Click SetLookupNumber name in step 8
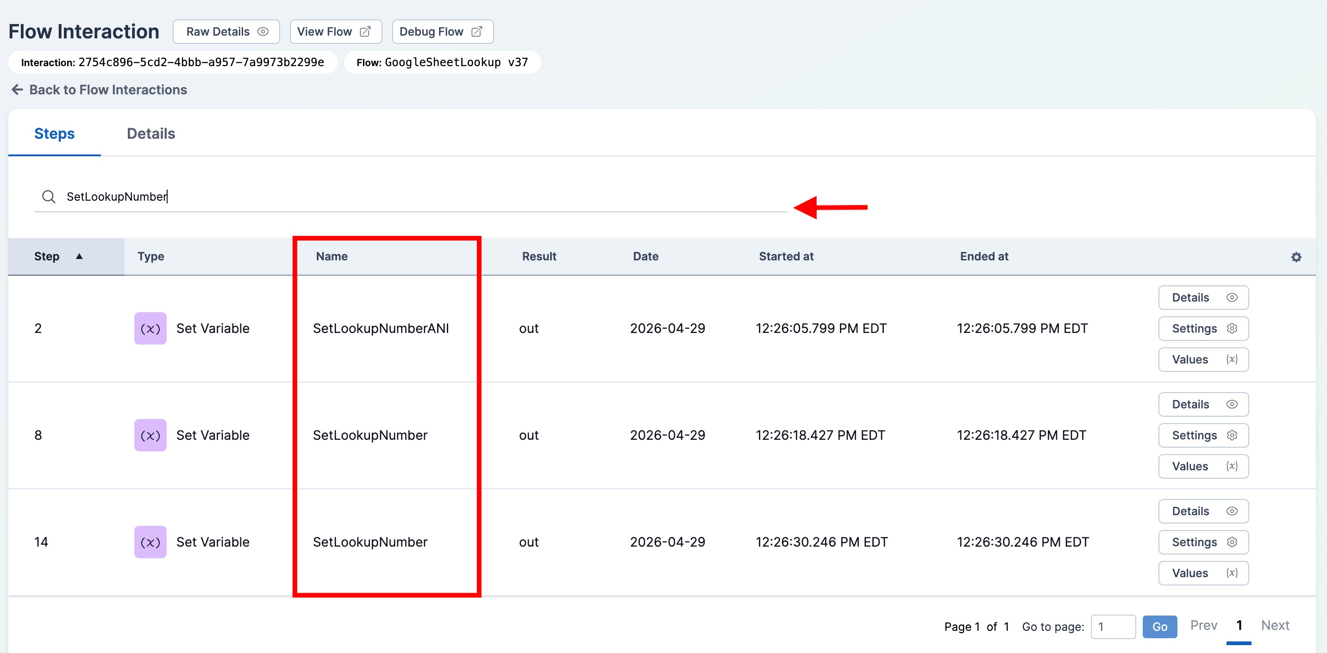 click(370, 435)
